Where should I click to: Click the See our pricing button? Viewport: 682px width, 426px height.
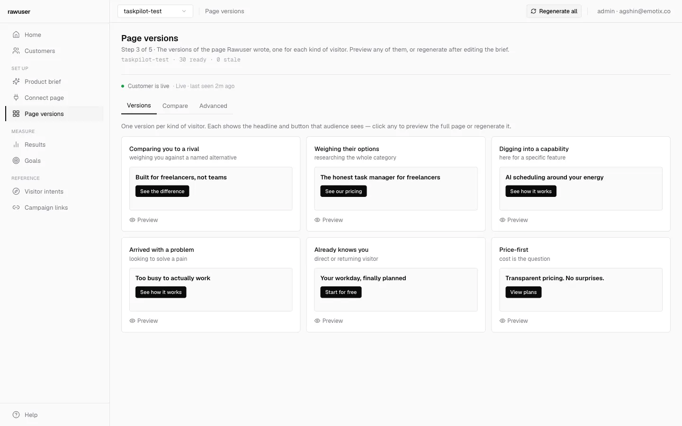click(343, 191)
